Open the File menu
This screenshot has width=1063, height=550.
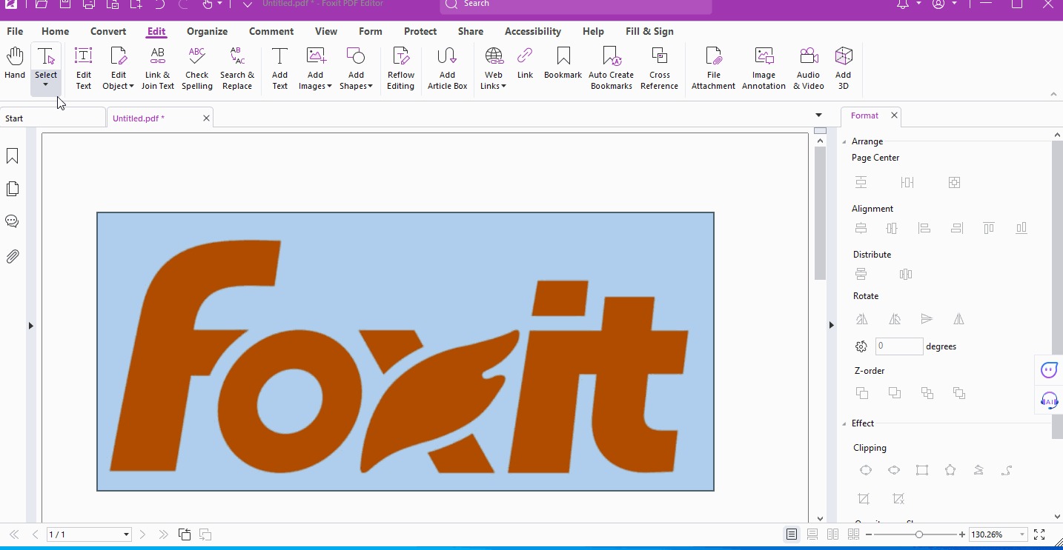tap(15, 31)
